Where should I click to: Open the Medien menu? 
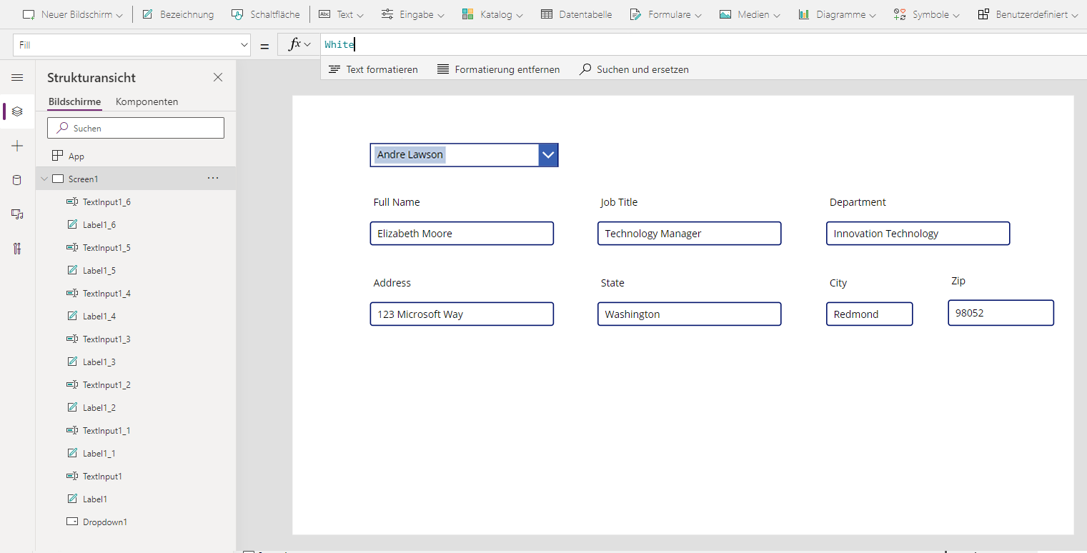click(x=749, y=14)
